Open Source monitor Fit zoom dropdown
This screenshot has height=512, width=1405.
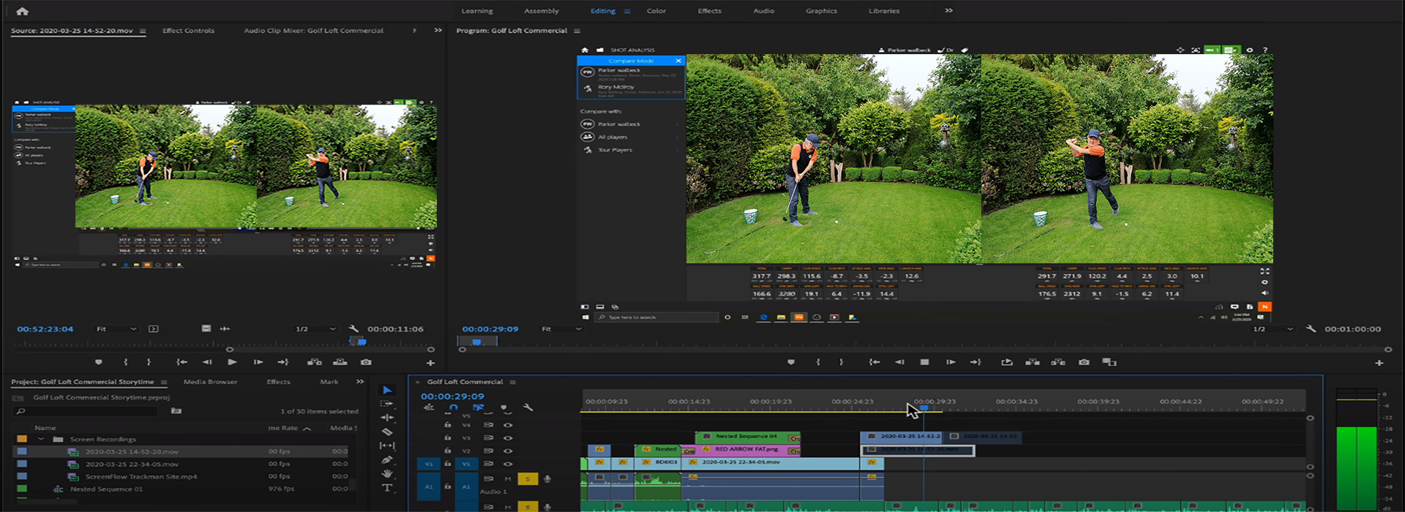pyautogui.click(x=116, y=329)
